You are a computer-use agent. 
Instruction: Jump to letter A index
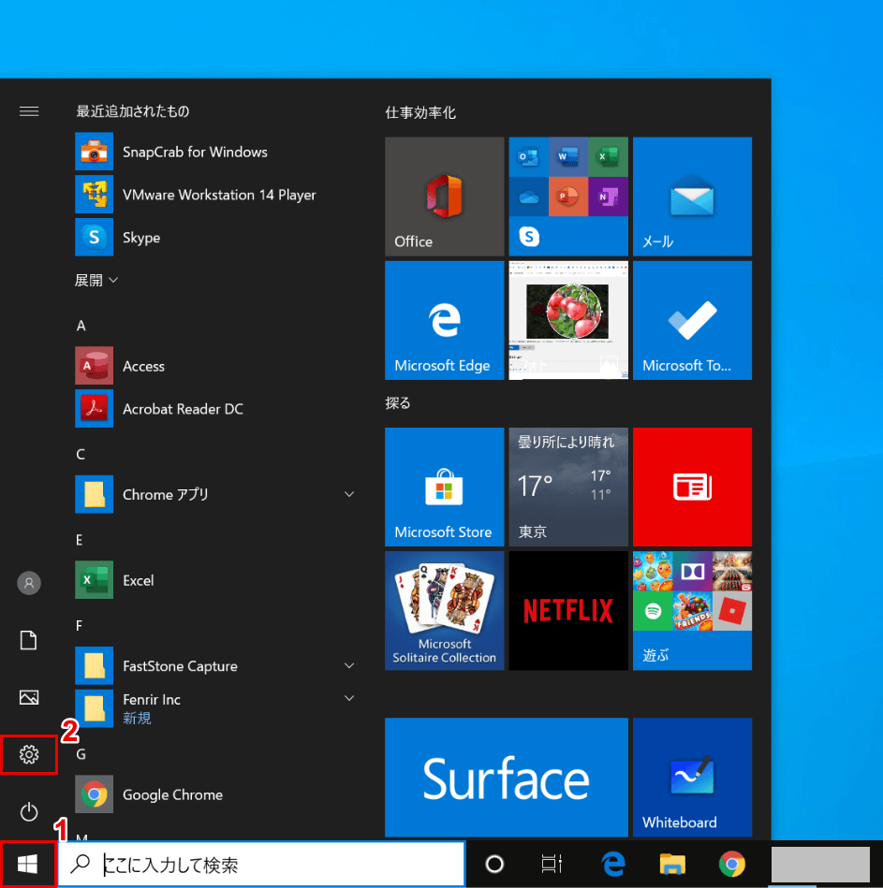coord(81,326)
